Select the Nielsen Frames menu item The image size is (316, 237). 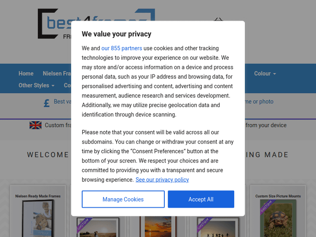coord(56,73)
